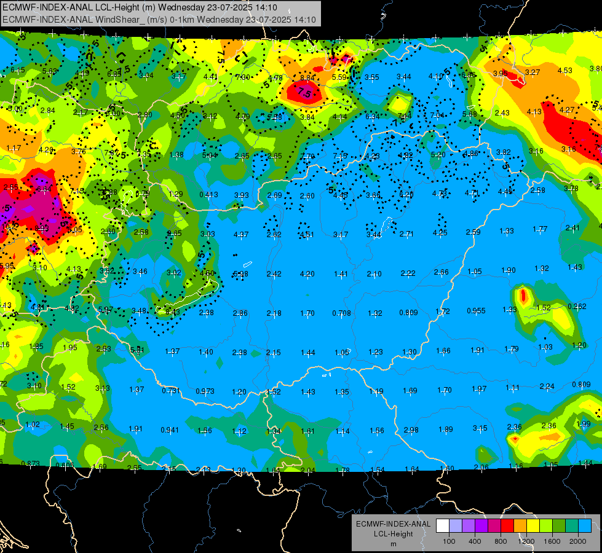Click the grid value 1.77
The width and height of the screenshot is (602, 553).
coord(540,229)
